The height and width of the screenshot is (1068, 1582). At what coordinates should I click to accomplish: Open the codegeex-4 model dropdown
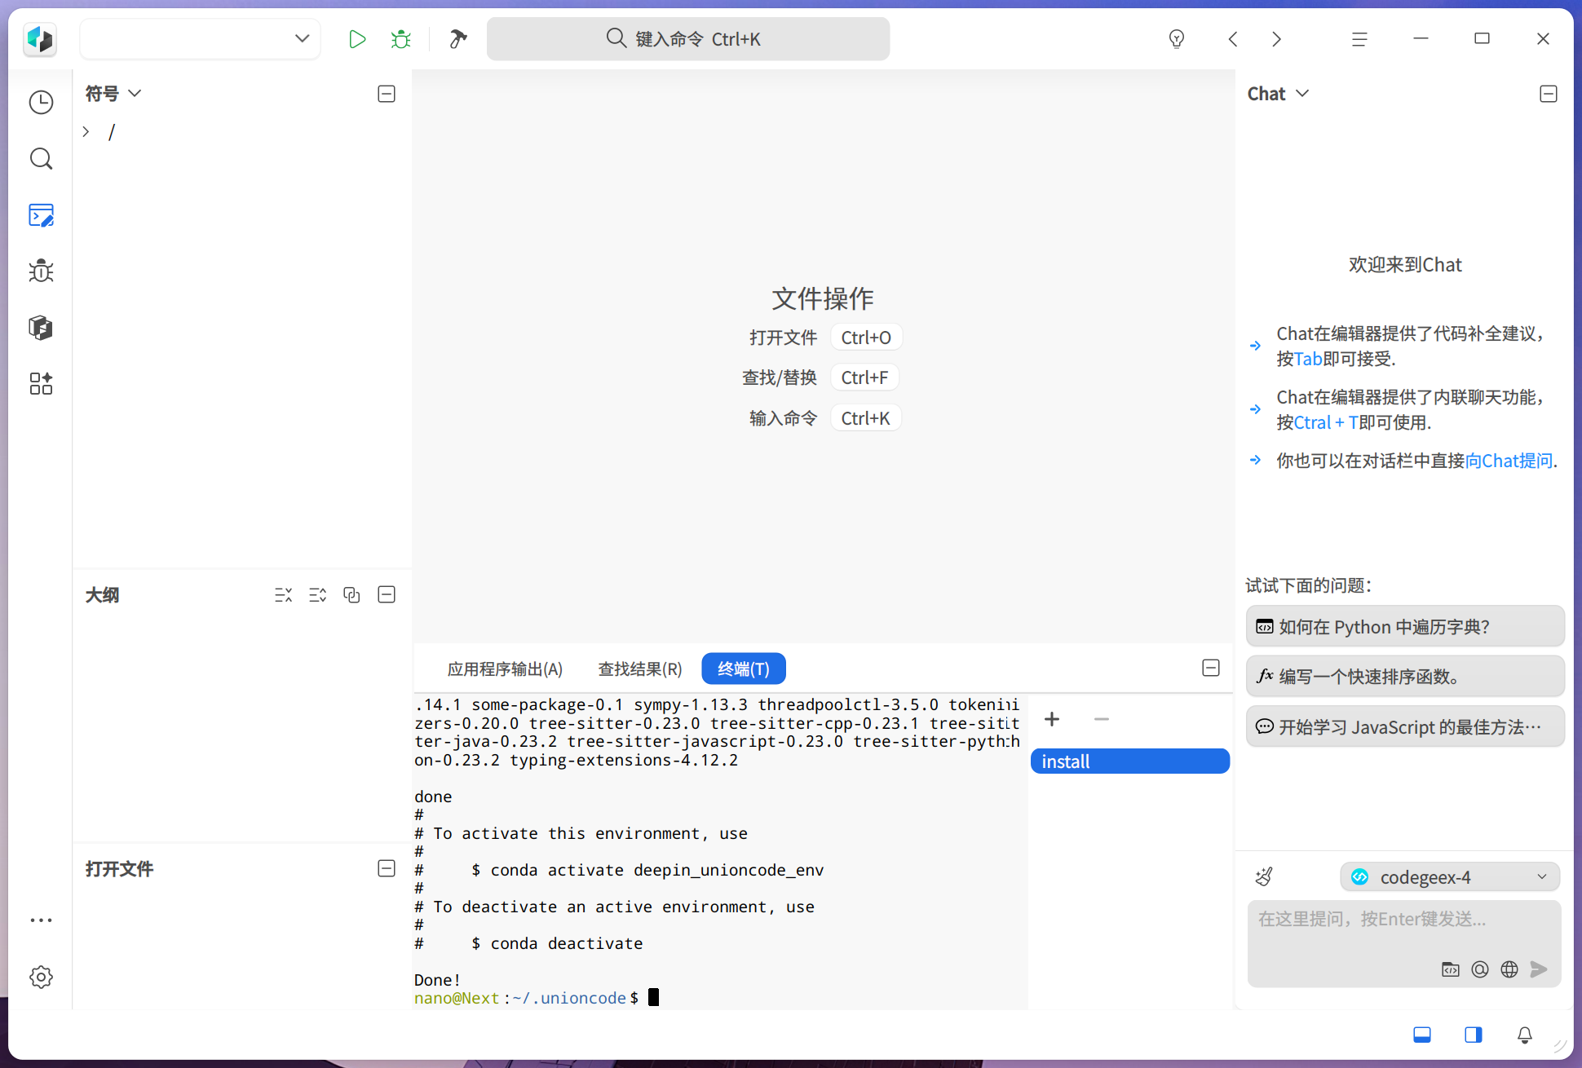[1450, 877]
